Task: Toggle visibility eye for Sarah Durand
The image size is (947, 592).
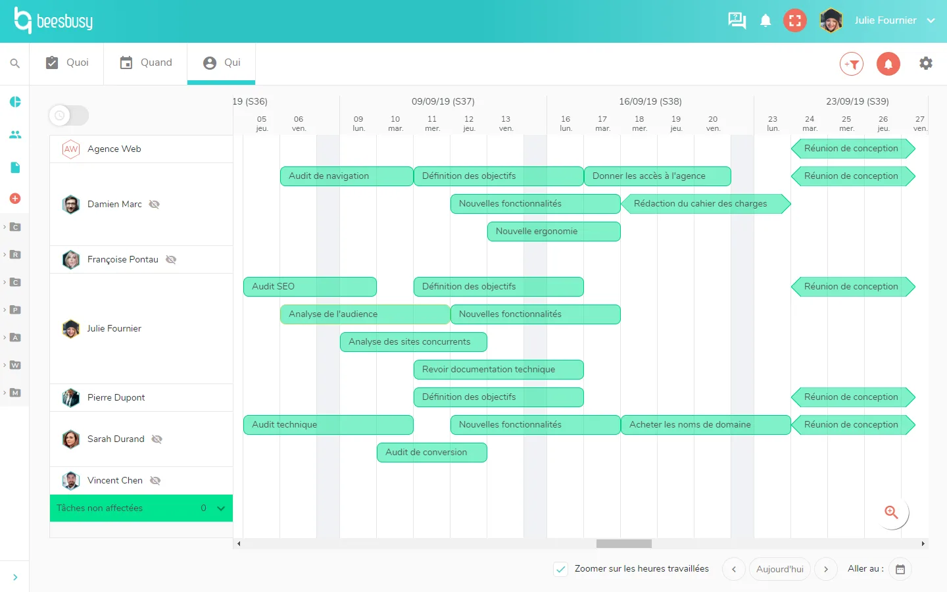Action: coord(157,439)
